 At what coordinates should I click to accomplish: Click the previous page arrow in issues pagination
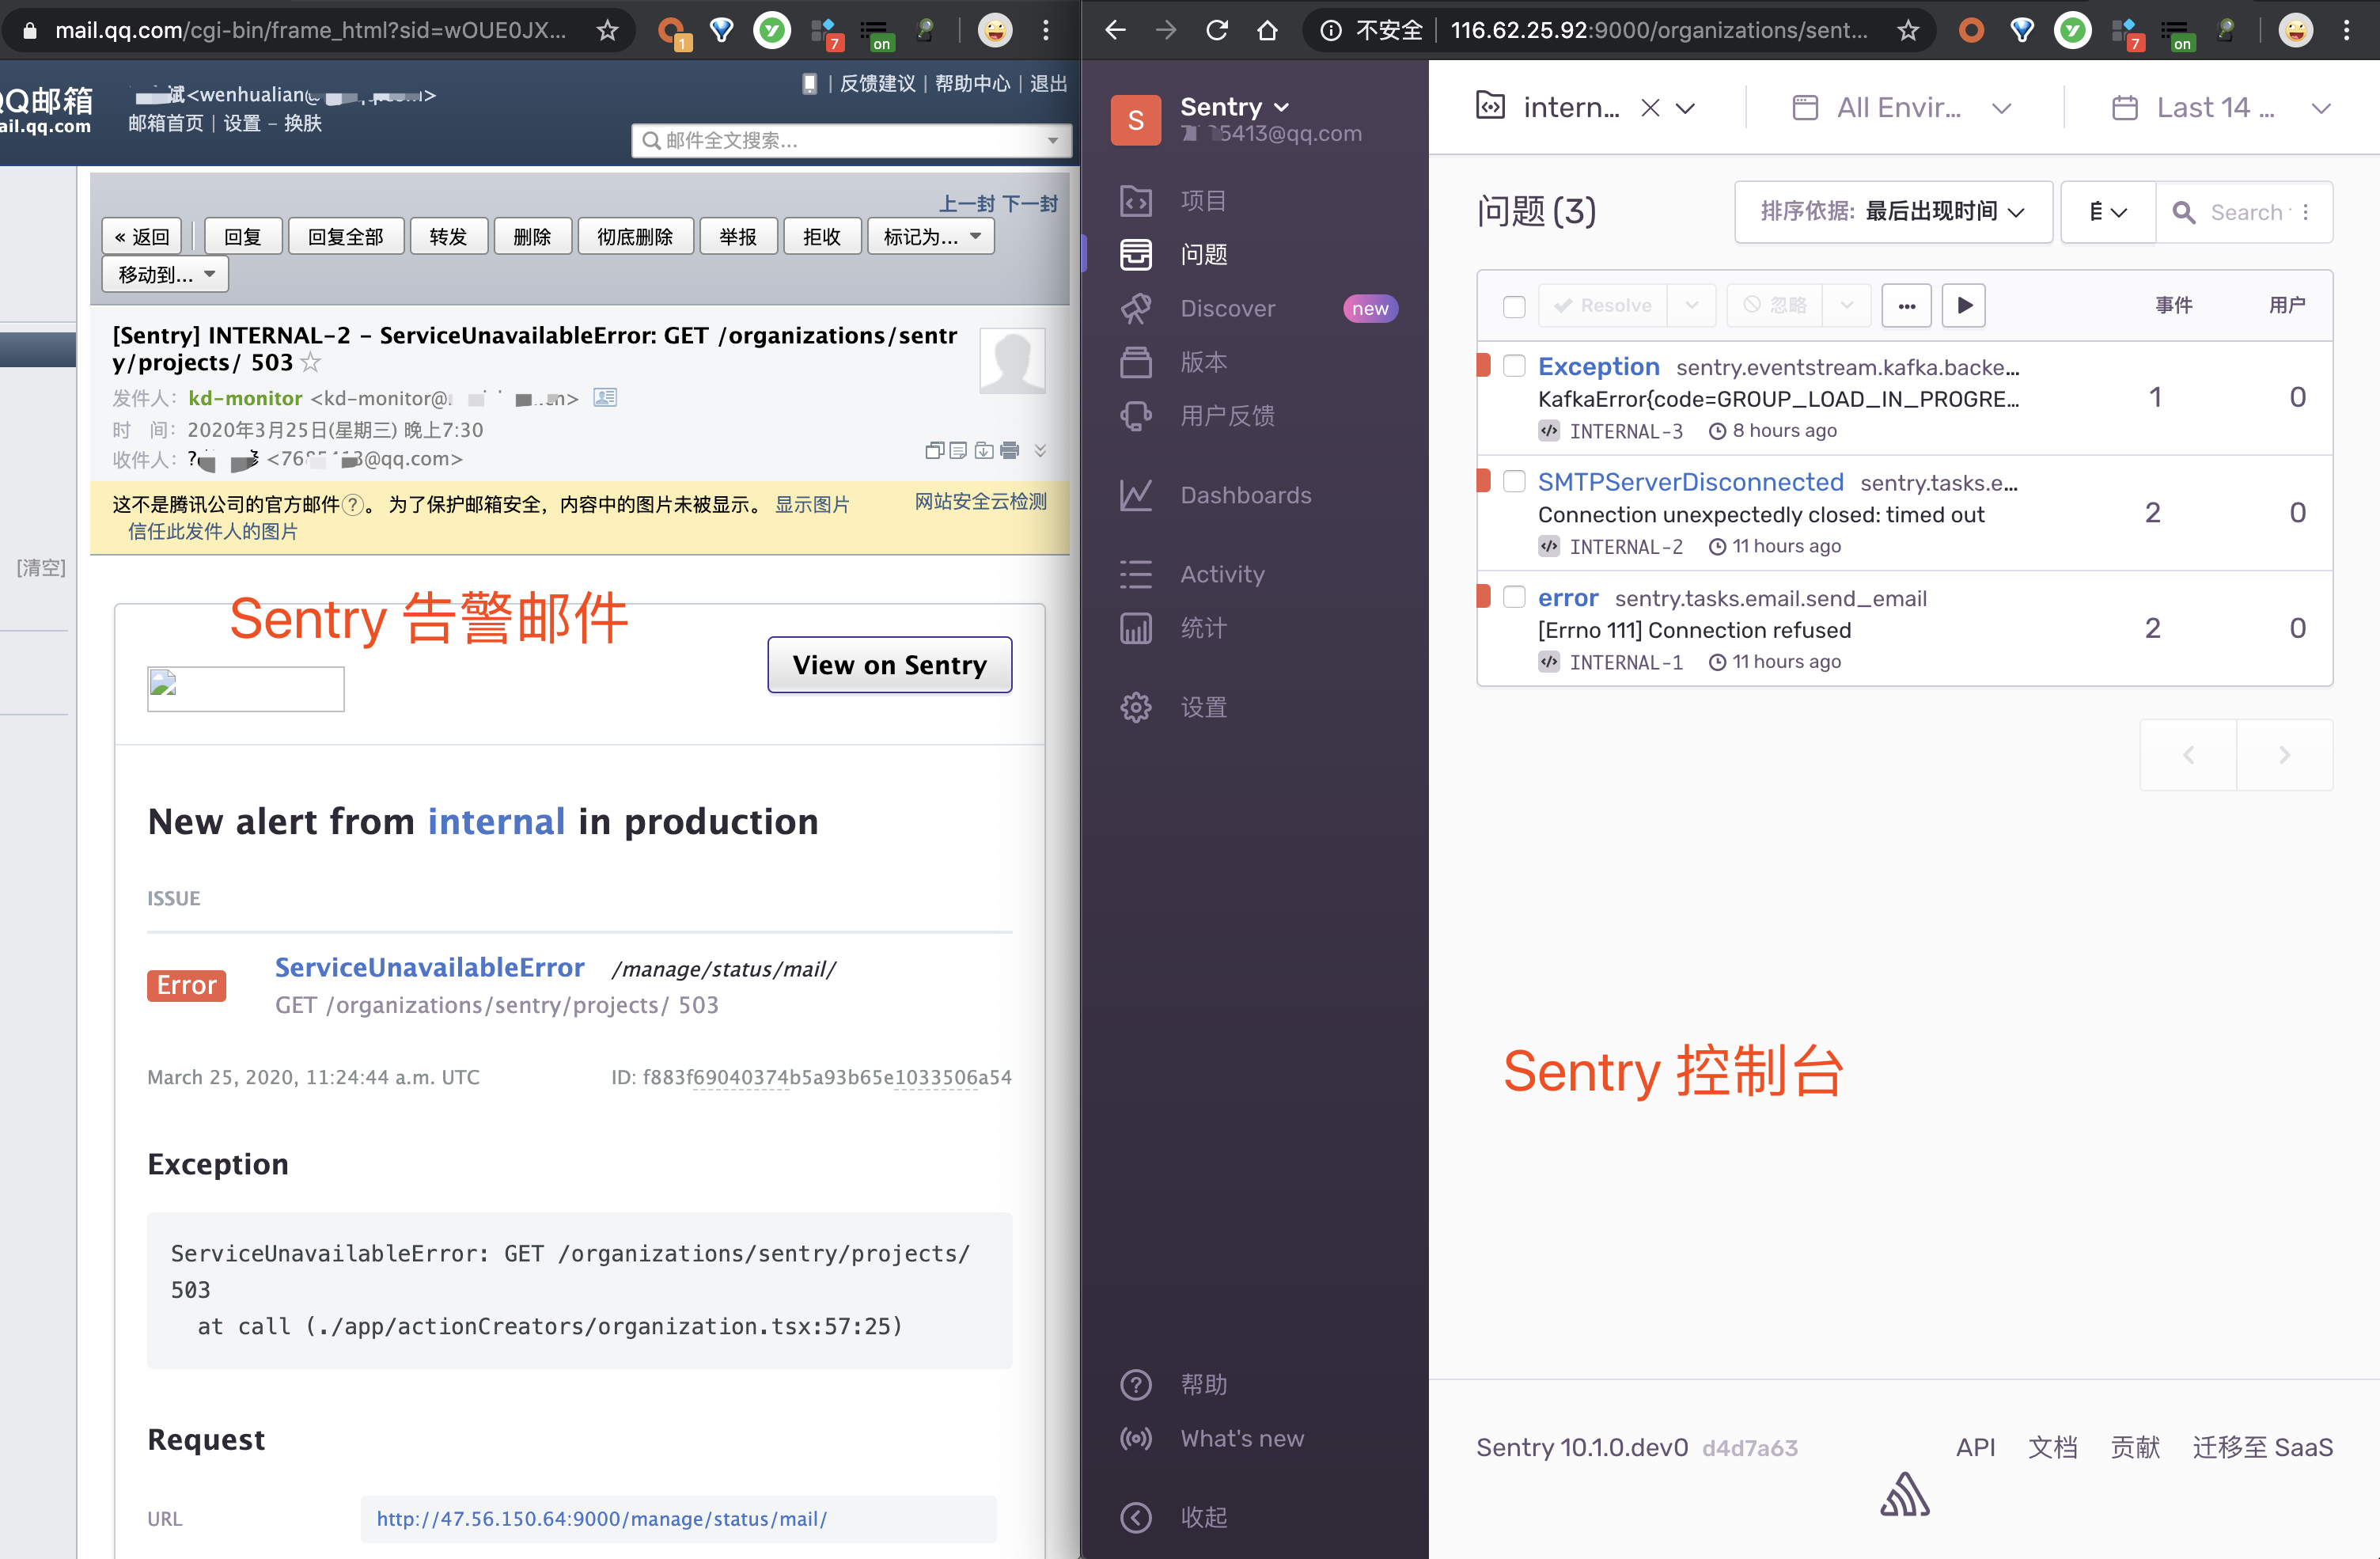point(2188,755)
